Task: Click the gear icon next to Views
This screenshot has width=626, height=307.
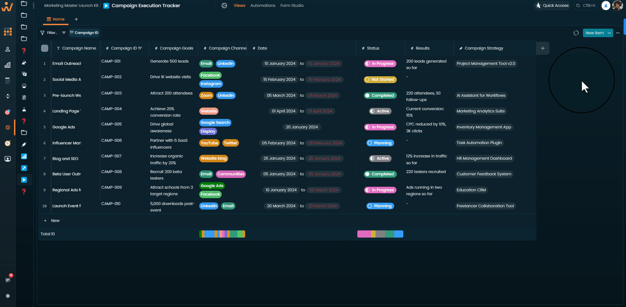Action: [224, 6]
